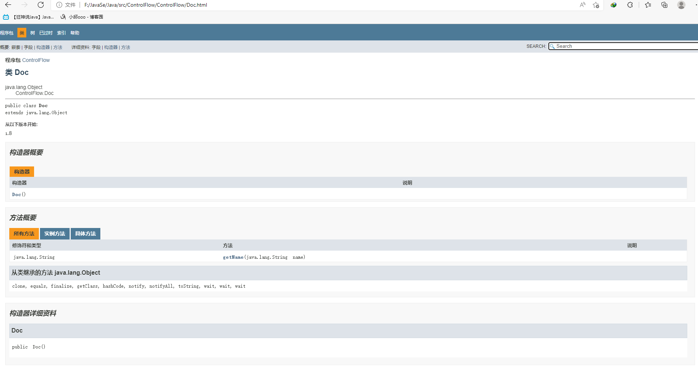
Task: Click the 从以下版本开始 label
Action: [x=21, y=125]
